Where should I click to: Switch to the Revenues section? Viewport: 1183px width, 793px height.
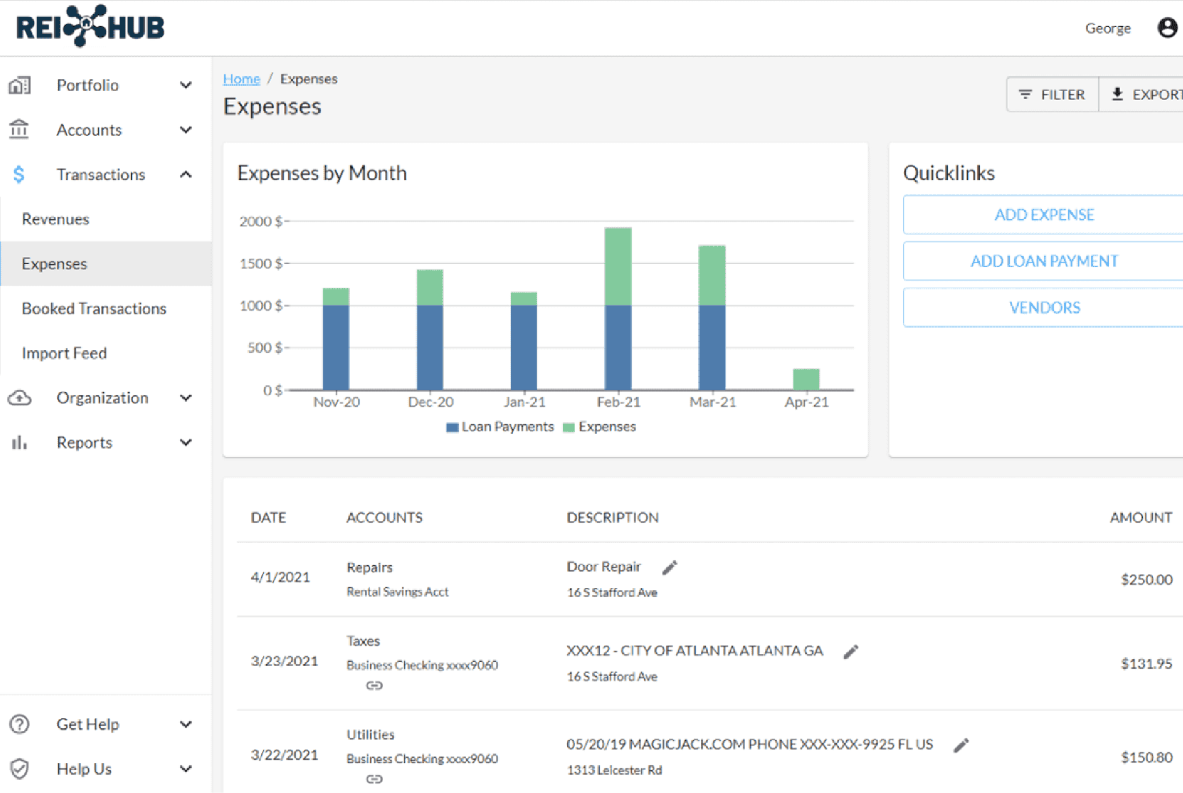(x=55, y=219)
